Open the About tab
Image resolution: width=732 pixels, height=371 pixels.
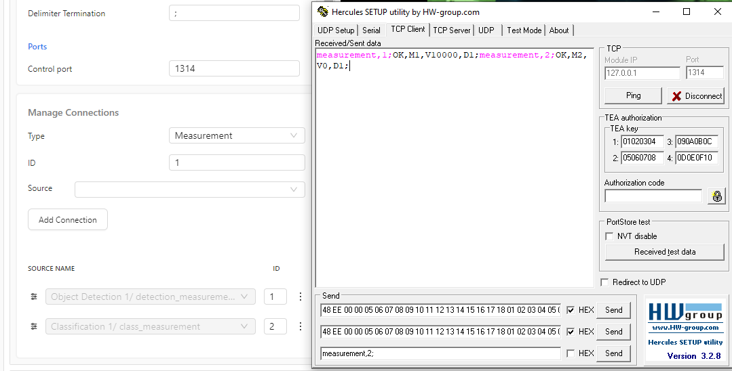tap(559, 30)
